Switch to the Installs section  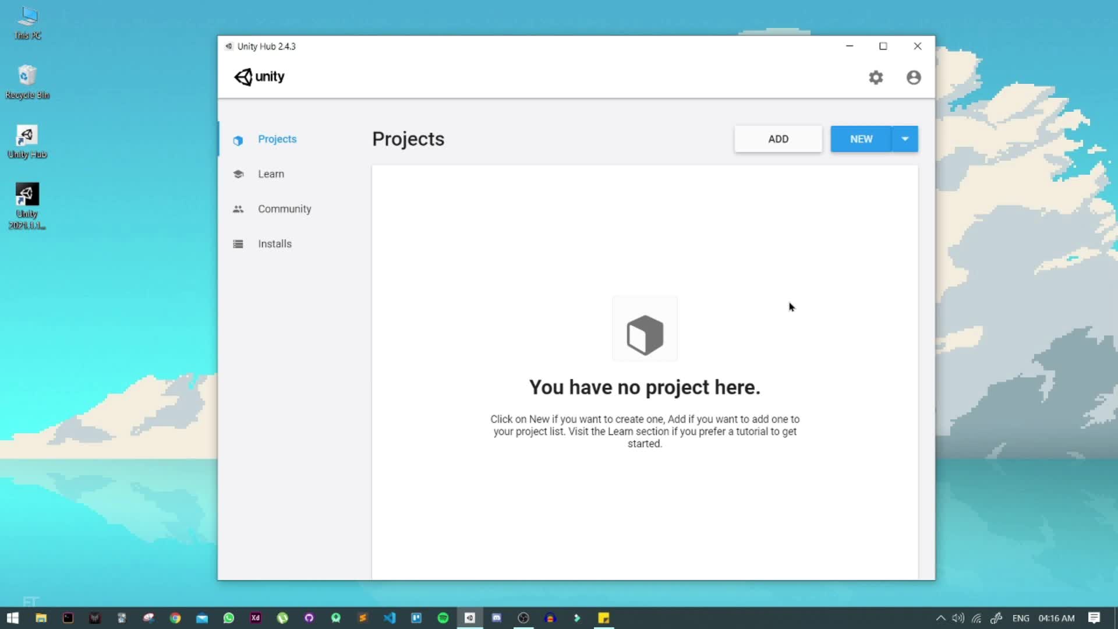point(274,244)
